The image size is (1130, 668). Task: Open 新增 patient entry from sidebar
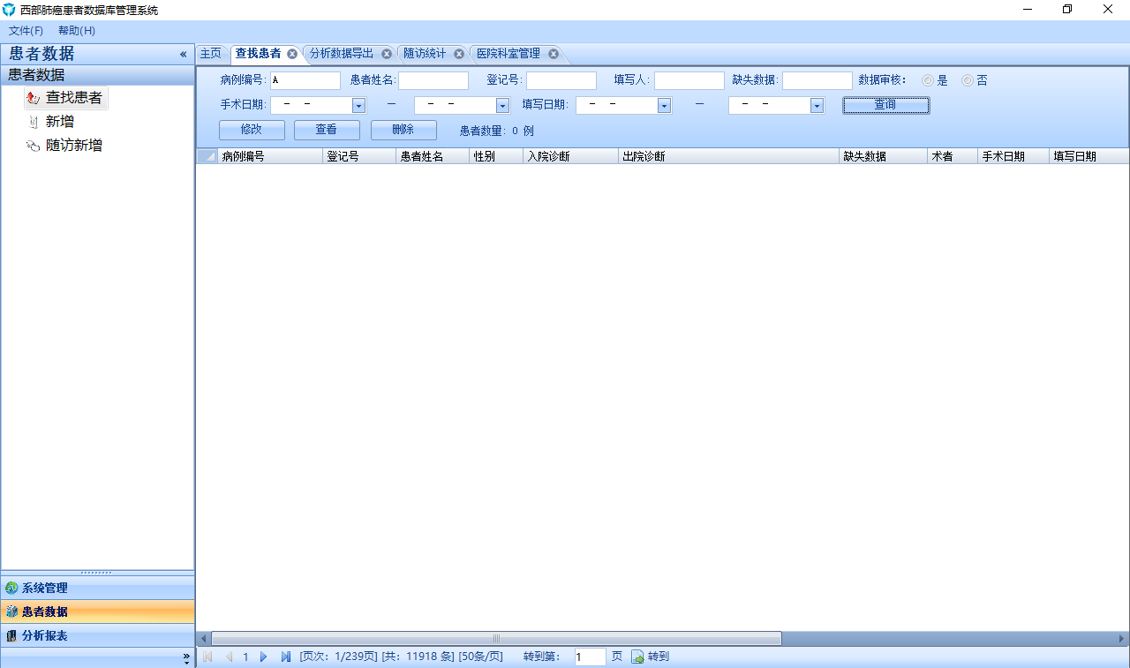pos(60,121)
